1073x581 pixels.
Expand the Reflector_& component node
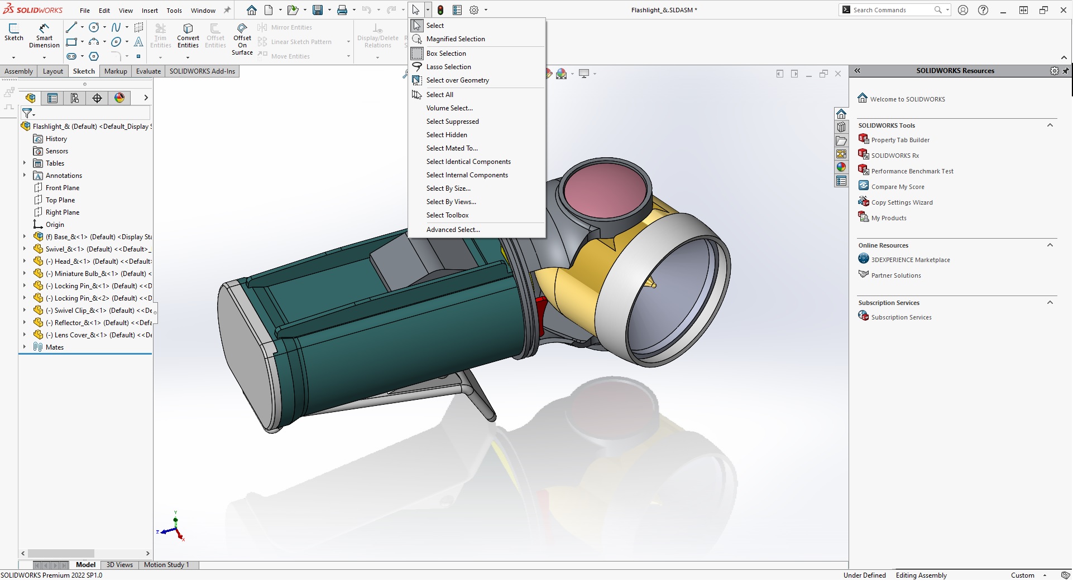pos(24,322)
